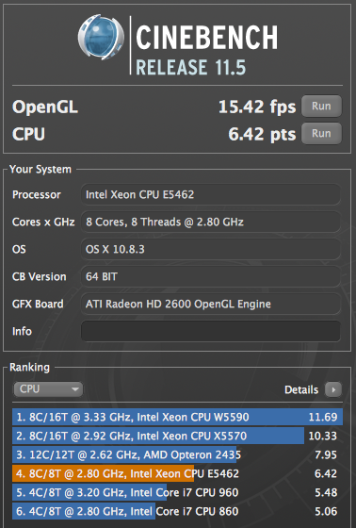
Task: Click the CB Version 64 BIT field
Action: [x=211, y=277]
